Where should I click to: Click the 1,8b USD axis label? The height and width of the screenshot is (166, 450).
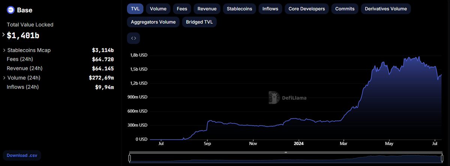point(138,55)
